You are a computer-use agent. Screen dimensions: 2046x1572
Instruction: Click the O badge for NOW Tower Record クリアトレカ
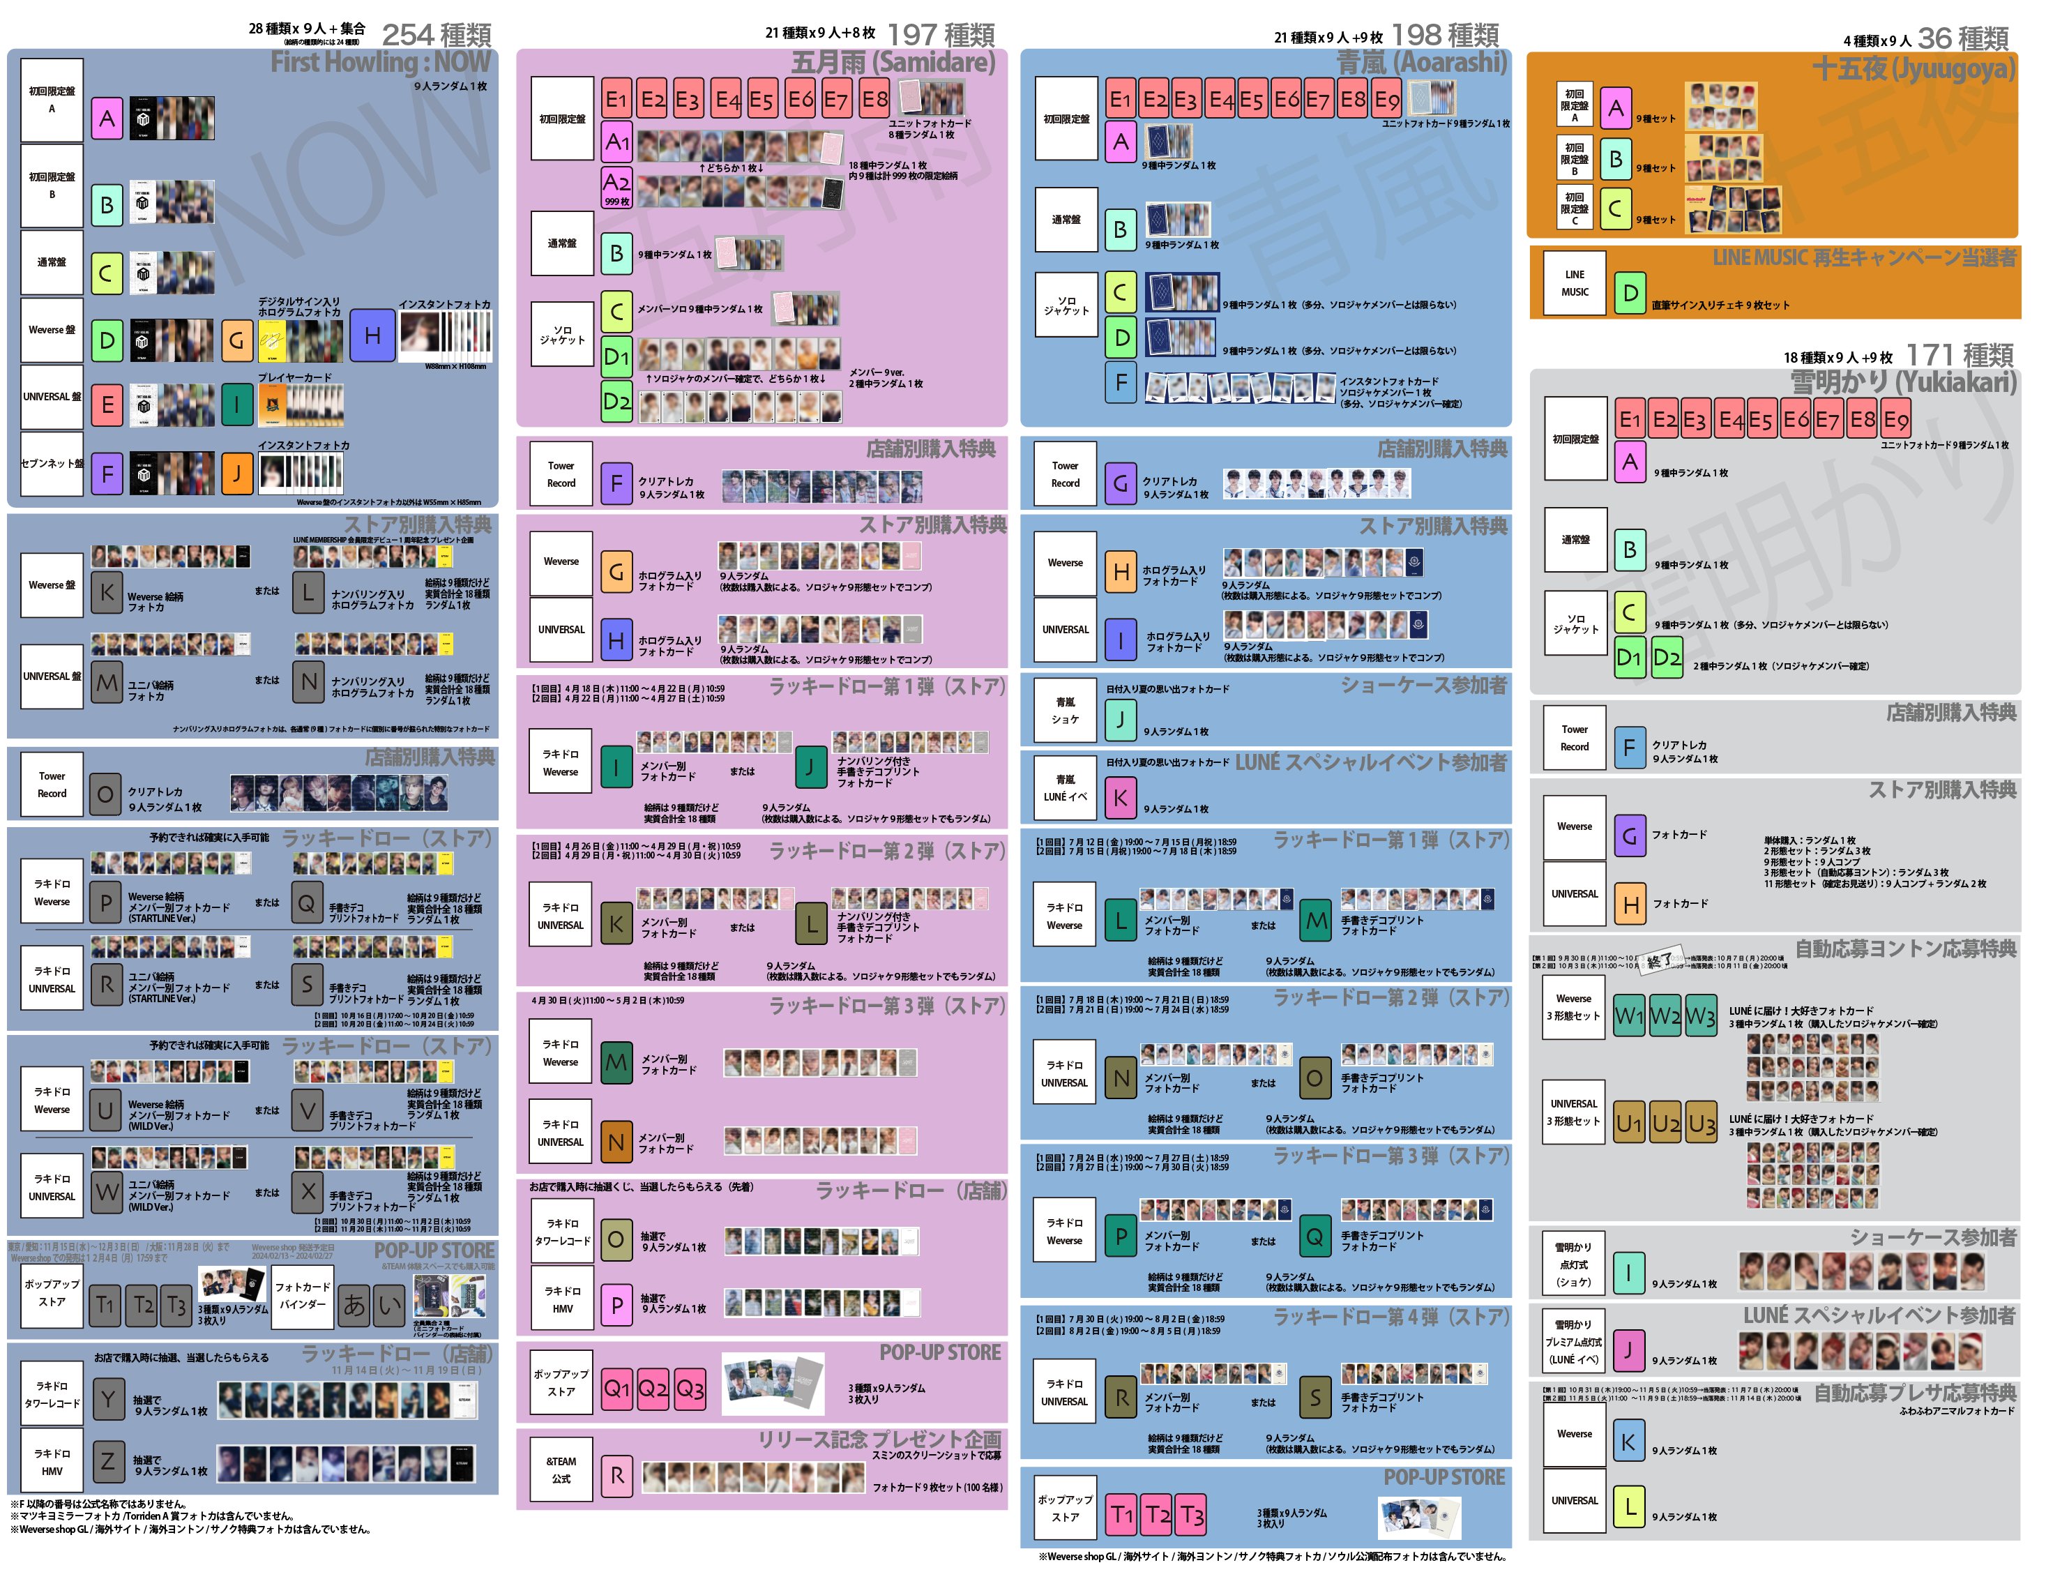click(106, 794)
